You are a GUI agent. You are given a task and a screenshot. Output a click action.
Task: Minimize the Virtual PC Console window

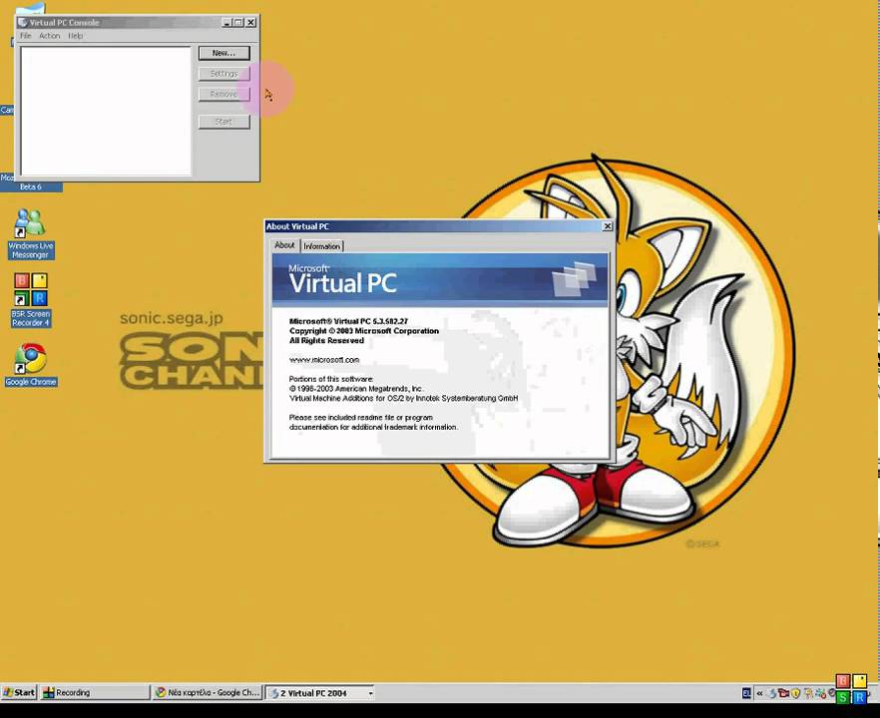click(226, 22)
